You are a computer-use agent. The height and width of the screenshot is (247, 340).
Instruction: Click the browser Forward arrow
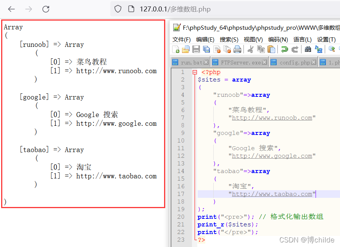pos(28,9)
